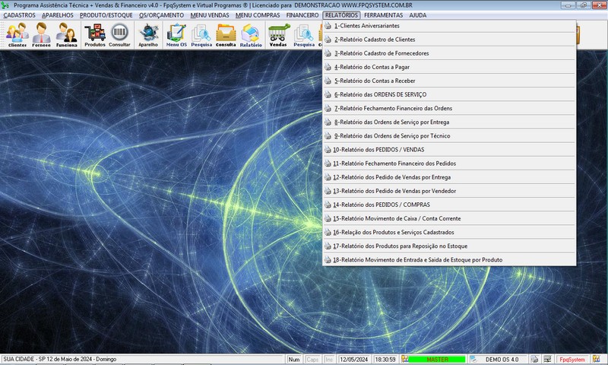Image resolution: width=608 pixels, height=365 pixels.
Task: Click printer icon of Contas a Pagar entry
Action: (x=328, y=67)
